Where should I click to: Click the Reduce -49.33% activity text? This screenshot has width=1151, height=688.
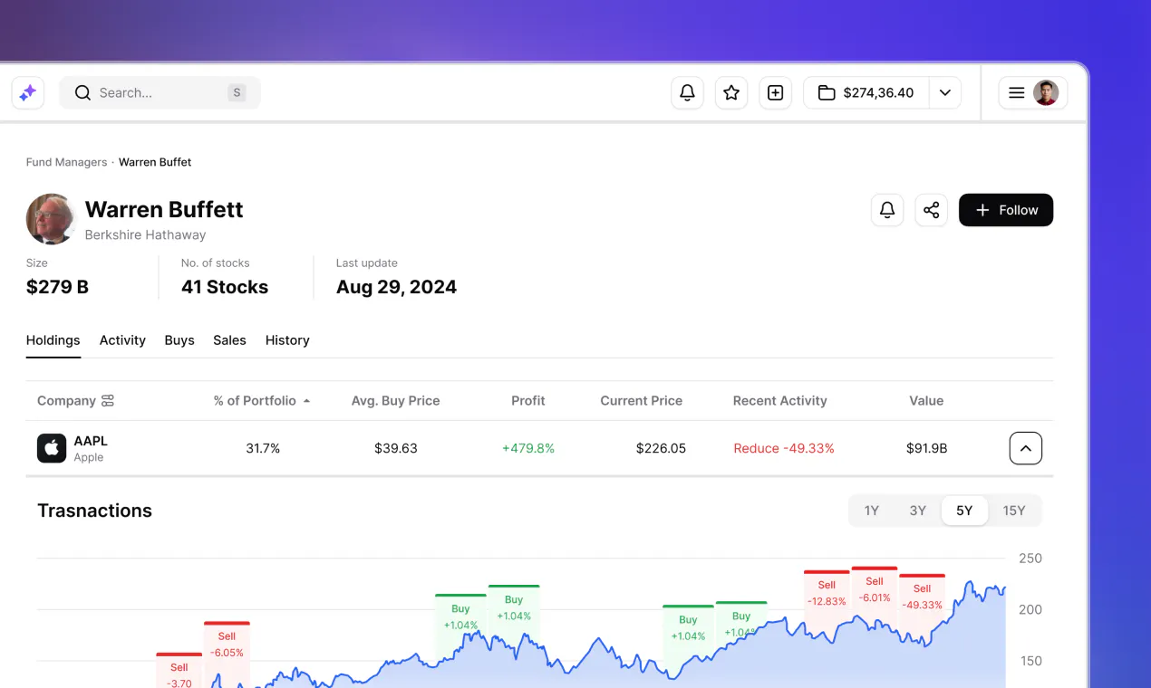[784, 448]
